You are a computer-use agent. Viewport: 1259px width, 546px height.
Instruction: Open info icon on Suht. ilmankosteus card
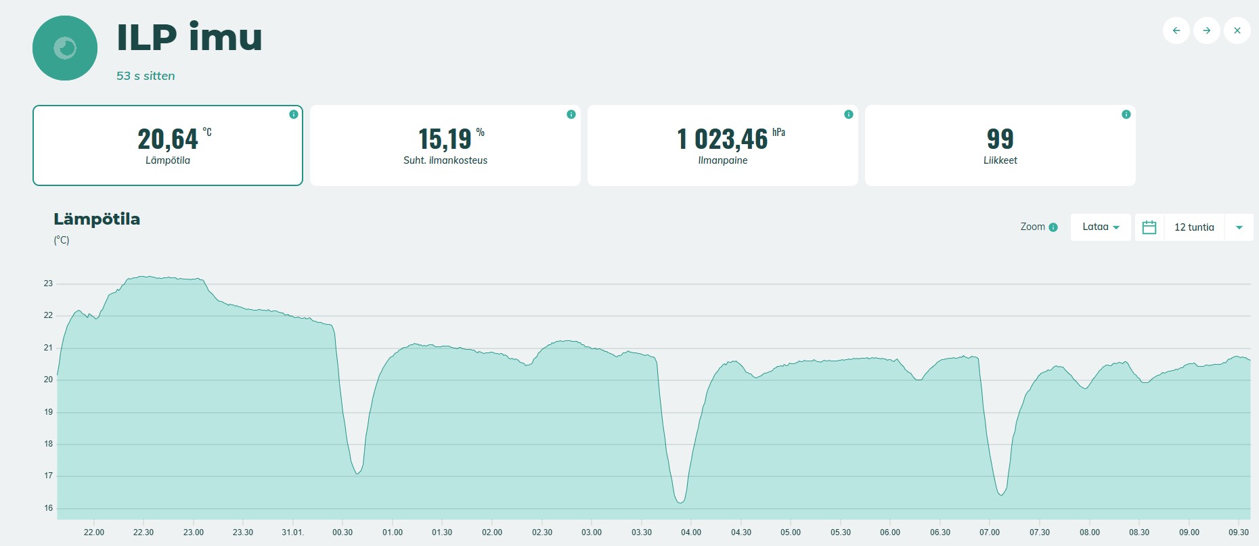tap(571, 114)
